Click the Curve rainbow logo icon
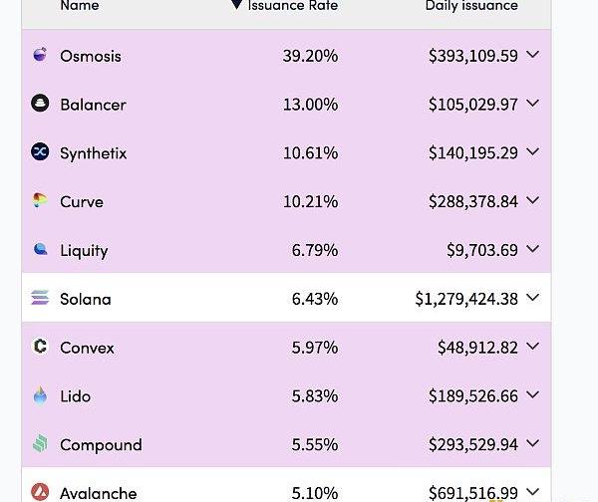The height and width of the screenshot is (502, 598). pyautogui.click(x=40, y=200)
